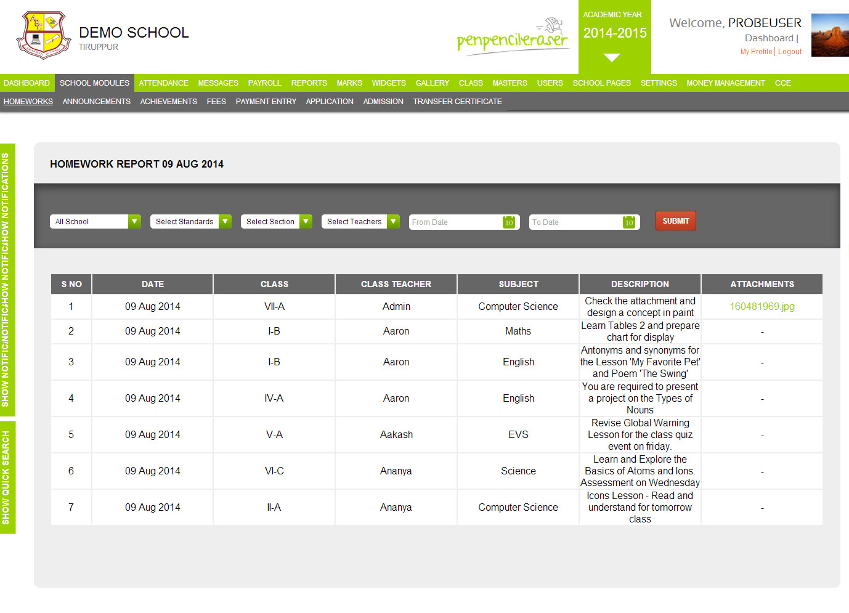Image resolution: width=849 pixels, height=613 pixels.
Task: Click the S NO column header
Action: (x=71, y=284)
